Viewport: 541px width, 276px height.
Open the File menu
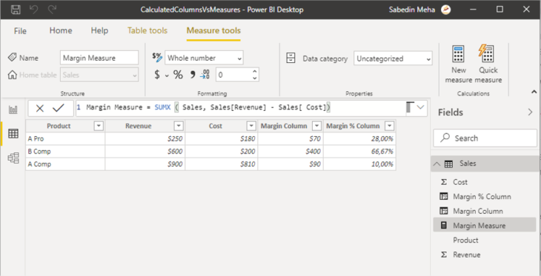click(20, 31)
